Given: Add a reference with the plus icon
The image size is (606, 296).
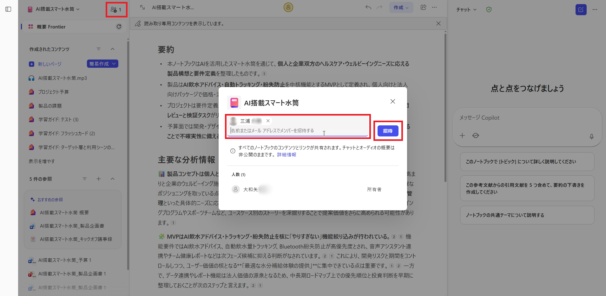Looking at the screenshot, I should 99,179.
